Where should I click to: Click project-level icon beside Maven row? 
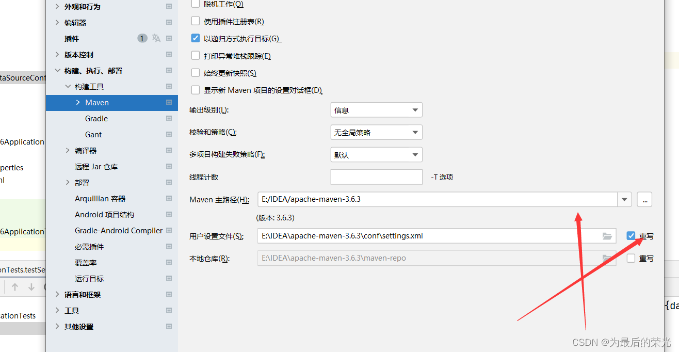169,103
